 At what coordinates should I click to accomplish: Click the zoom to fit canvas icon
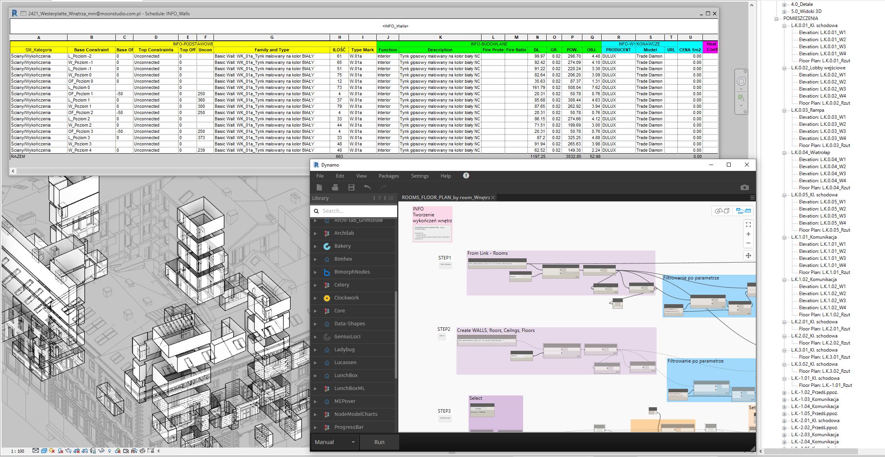[748, 225]
